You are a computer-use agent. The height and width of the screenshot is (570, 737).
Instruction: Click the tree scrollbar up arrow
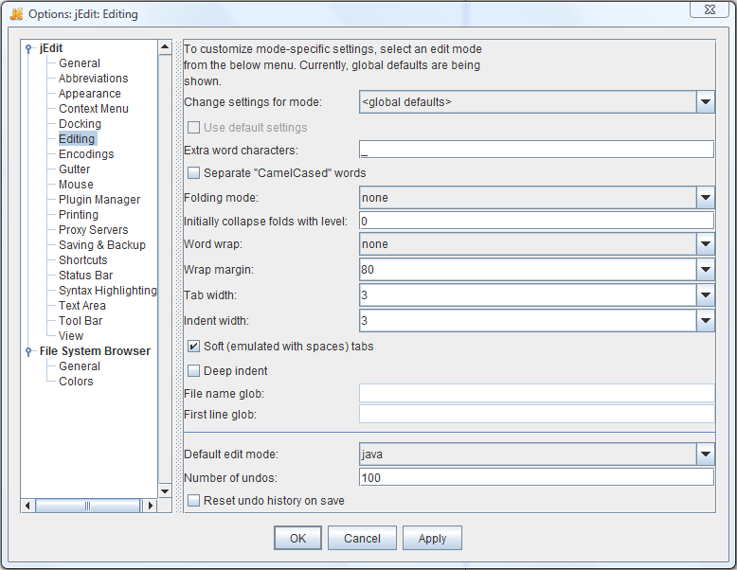point(165,47)
